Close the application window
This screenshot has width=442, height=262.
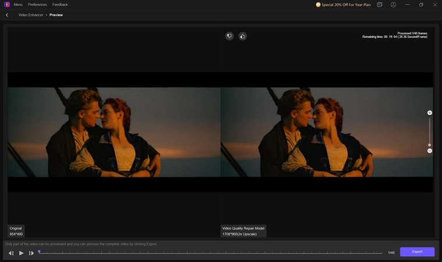(x=435, y=5)
